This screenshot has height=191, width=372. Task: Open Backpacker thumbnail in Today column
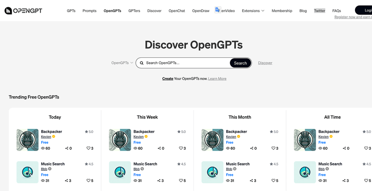pyautogui.click(x=28, y=140)
